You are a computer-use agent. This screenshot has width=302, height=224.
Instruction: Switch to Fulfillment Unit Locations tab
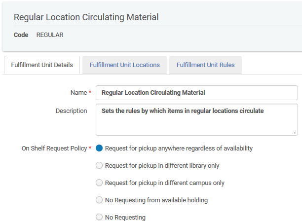[x=124, y=65]
